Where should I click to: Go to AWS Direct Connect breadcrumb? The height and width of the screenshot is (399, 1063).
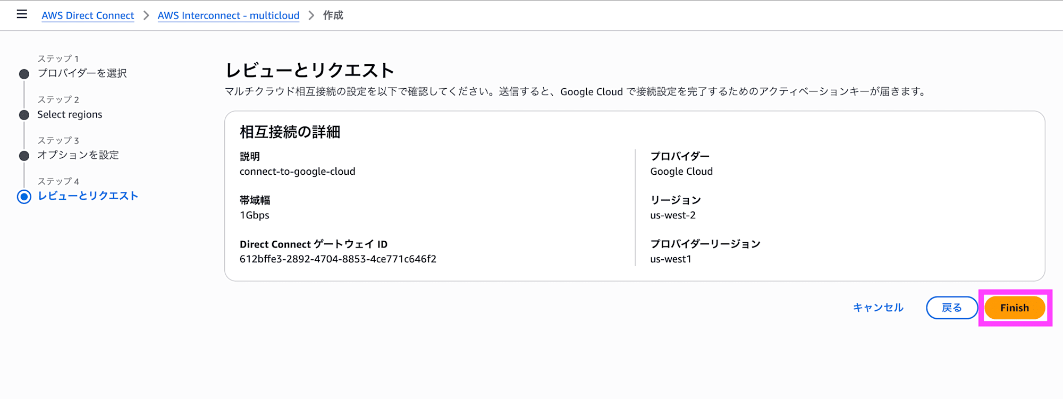[88, 15]
